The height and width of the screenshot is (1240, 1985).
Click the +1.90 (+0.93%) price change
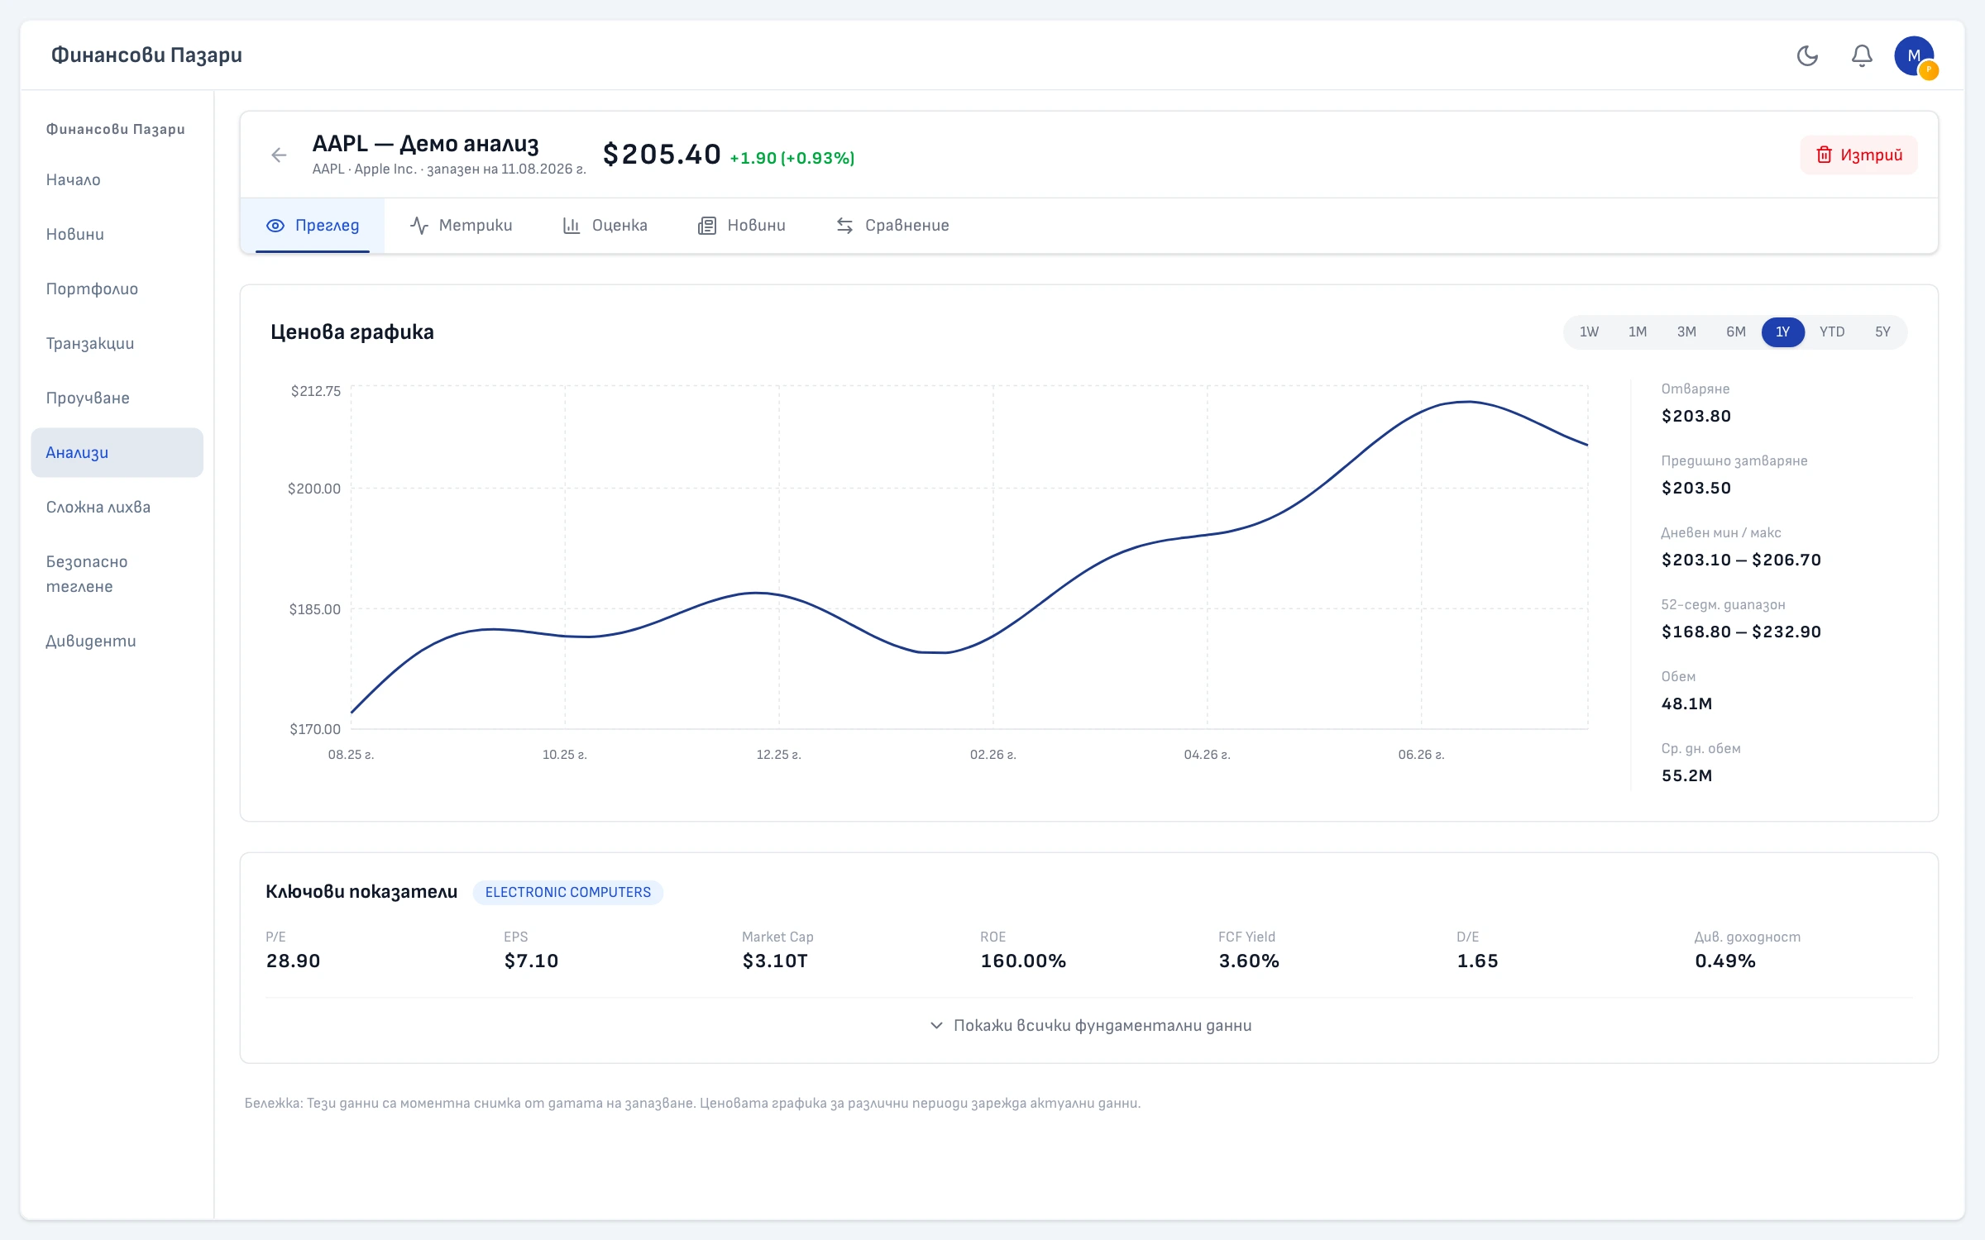(x=792, y=158)
